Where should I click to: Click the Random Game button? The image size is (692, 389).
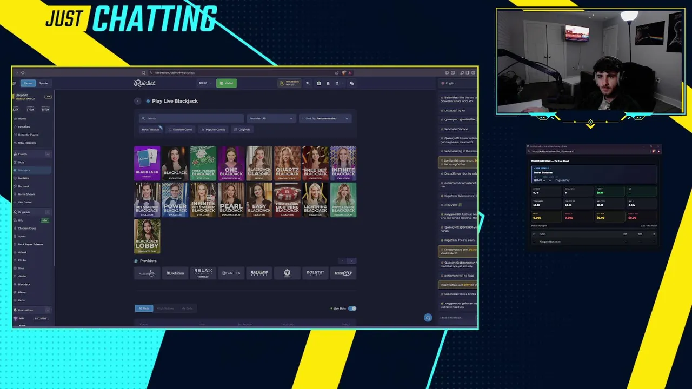(180, 130)
